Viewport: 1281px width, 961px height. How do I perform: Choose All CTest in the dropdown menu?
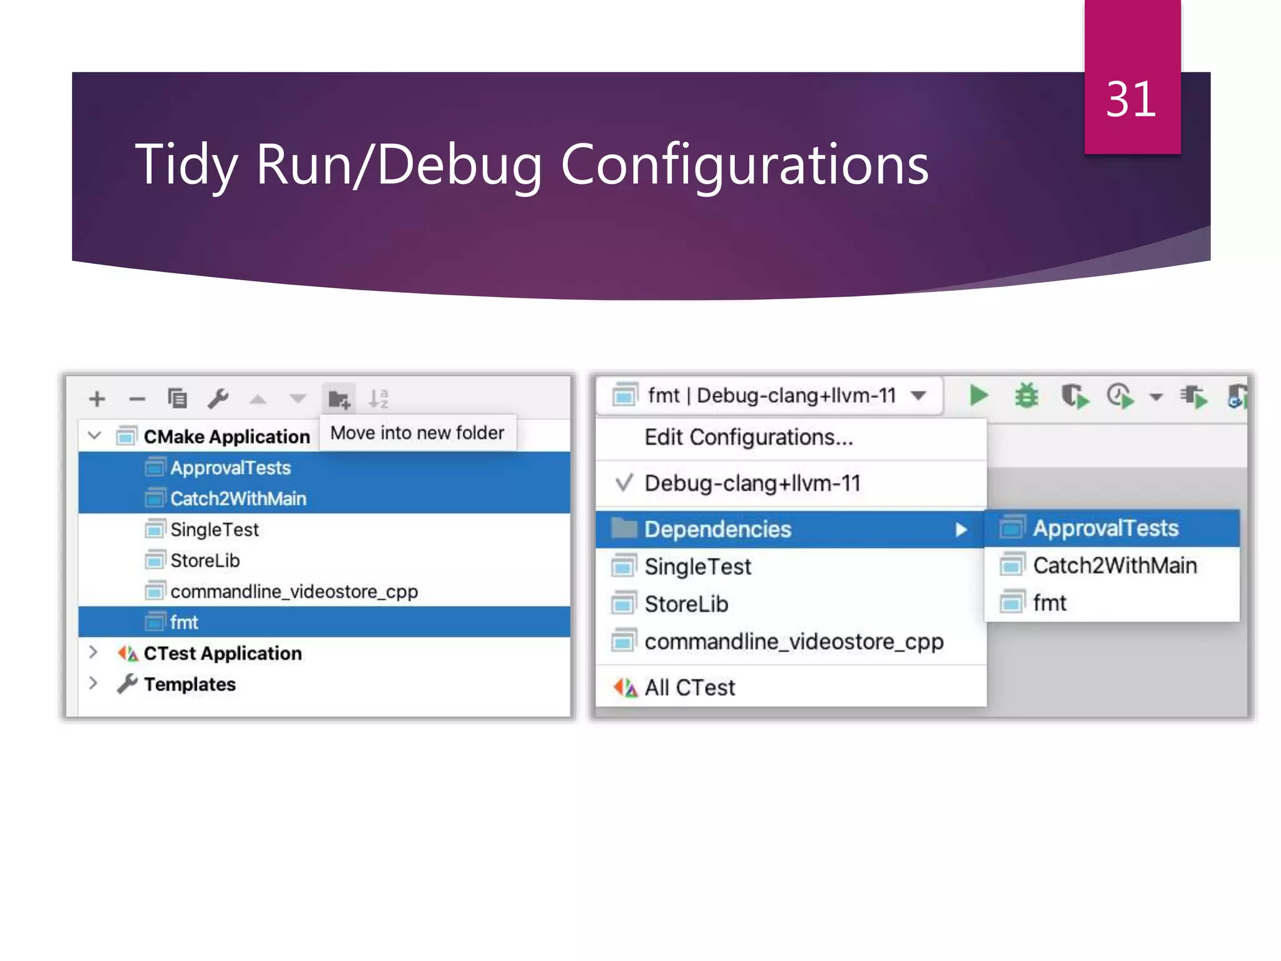(791, 688)
